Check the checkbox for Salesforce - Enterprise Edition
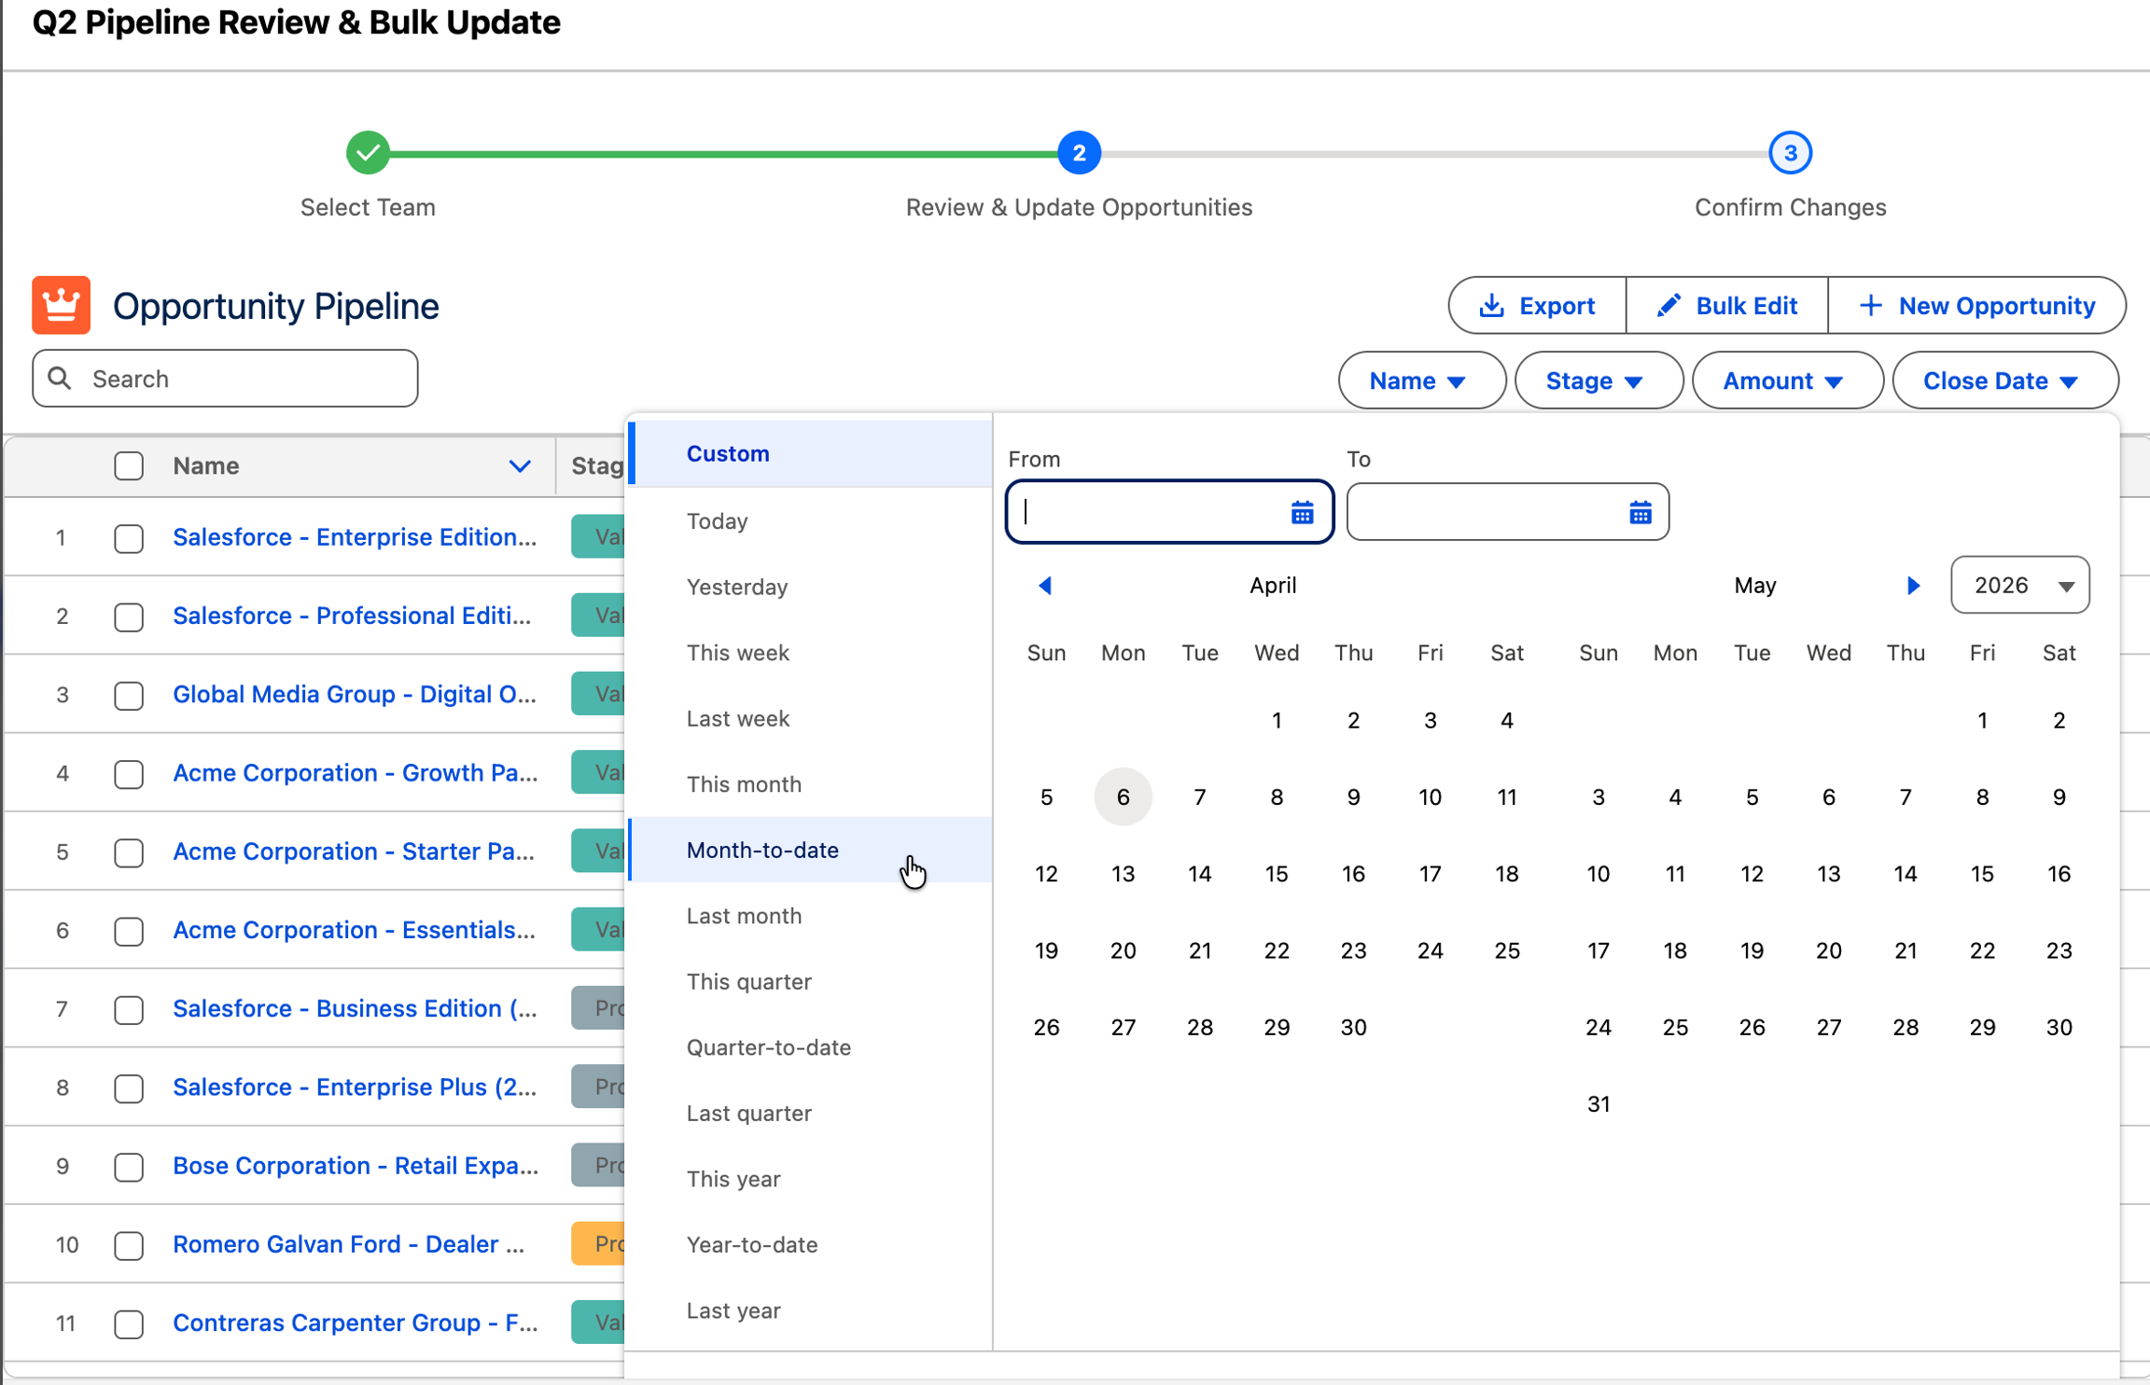Screen dimensions: 2150x1385 [129, 537]
